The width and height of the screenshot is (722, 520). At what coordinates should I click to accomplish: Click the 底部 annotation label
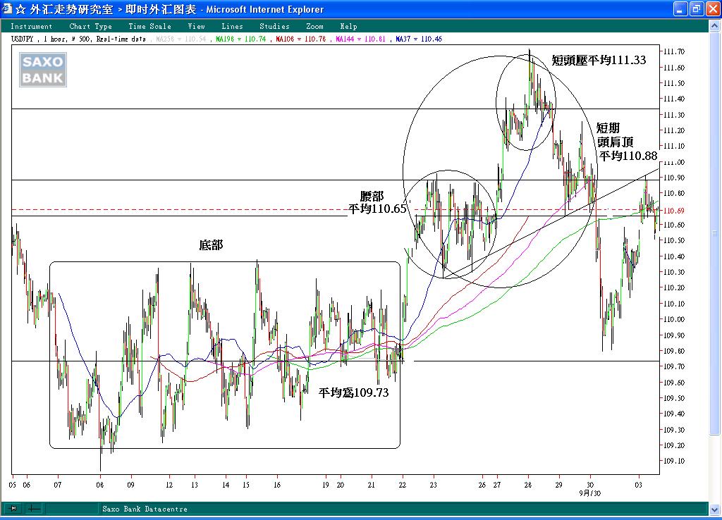click(211, 245)
